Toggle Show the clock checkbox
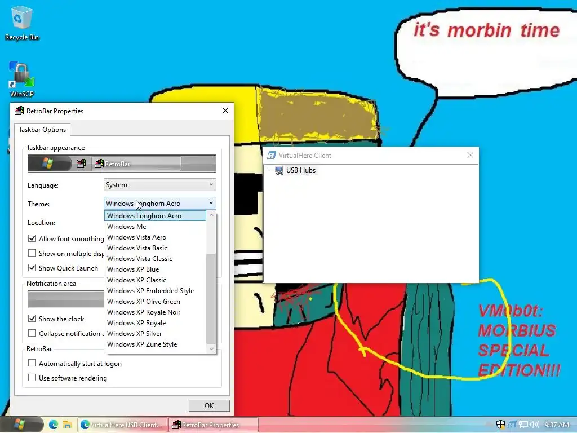577x433 pixels. point(32,319)
